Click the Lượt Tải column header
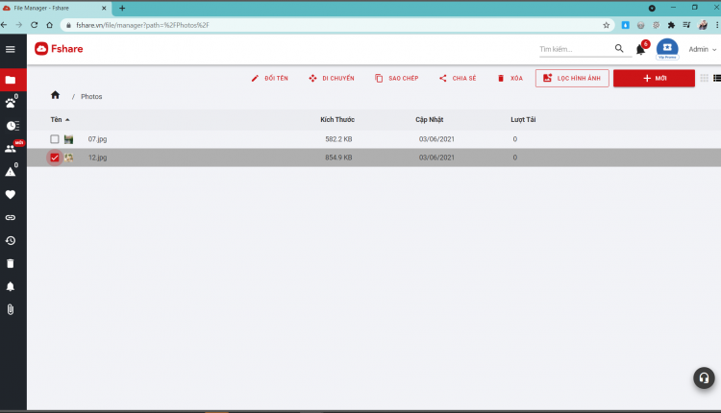The image size is (721, 413). click(x=523, y=119)
